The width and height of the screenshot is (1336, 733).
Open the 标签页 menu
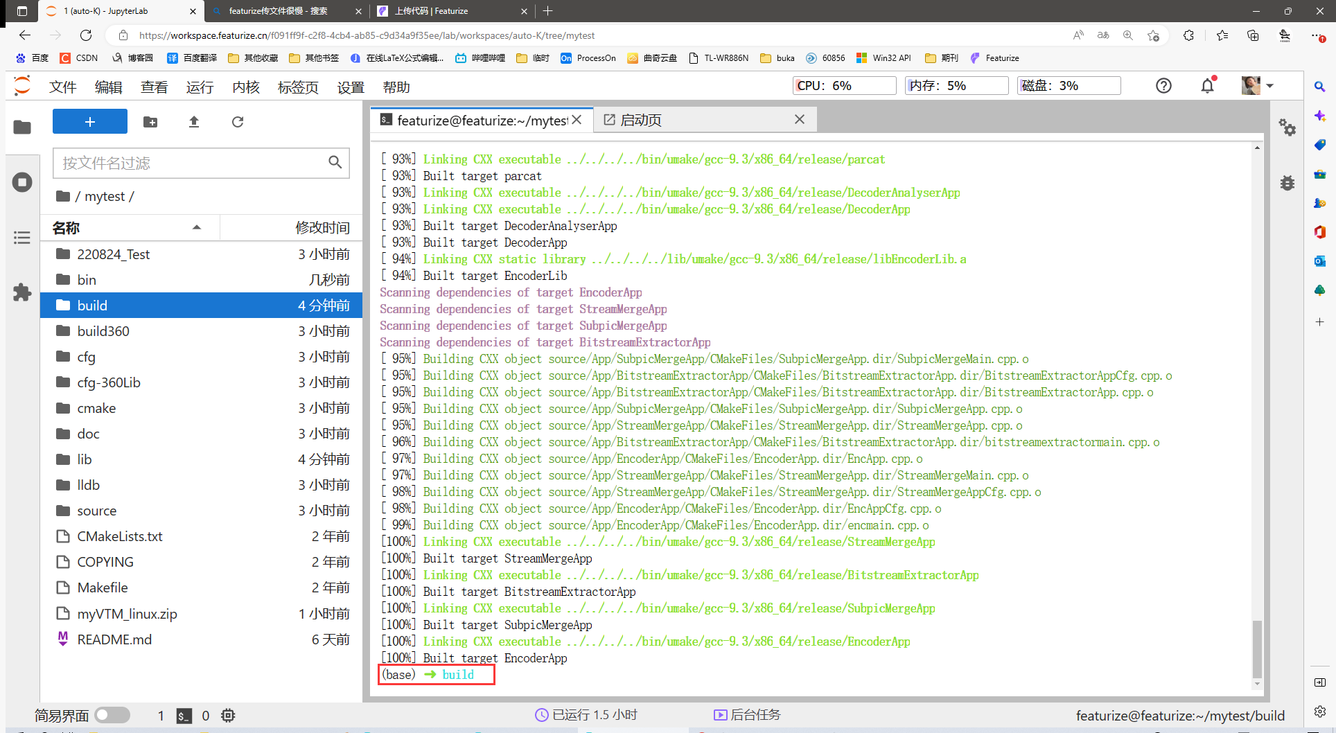point(298,87)
